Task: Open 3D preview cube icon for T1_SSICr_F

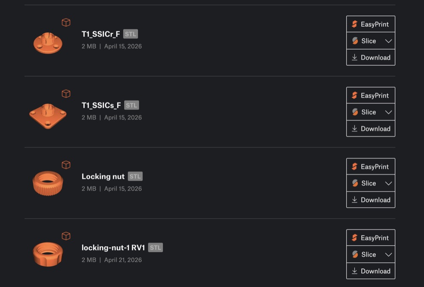Action: pyautogui.click(x=66, y=23)
